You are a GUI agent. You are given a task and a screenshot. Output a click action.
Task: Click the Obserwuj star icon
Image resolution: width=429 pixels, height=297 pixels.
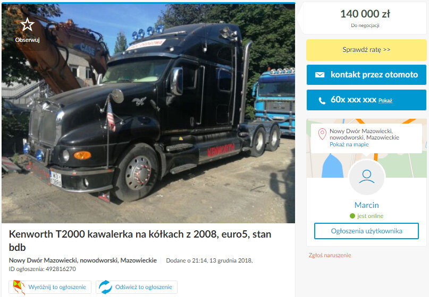pyautogui.click(x=27, y=24)
